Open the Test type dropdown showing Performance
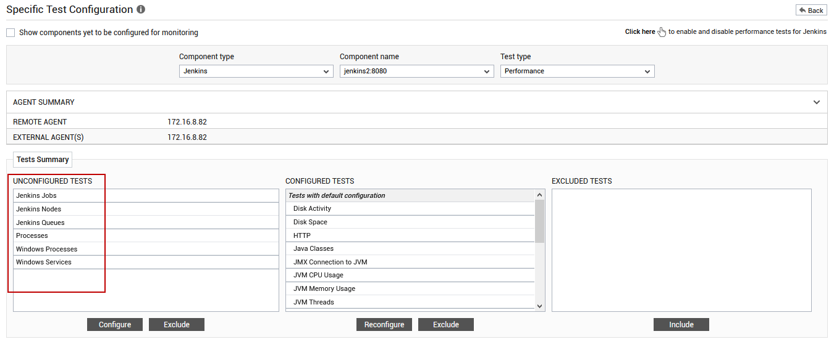This screenshot has width=834, height=347. pos(578,71)
